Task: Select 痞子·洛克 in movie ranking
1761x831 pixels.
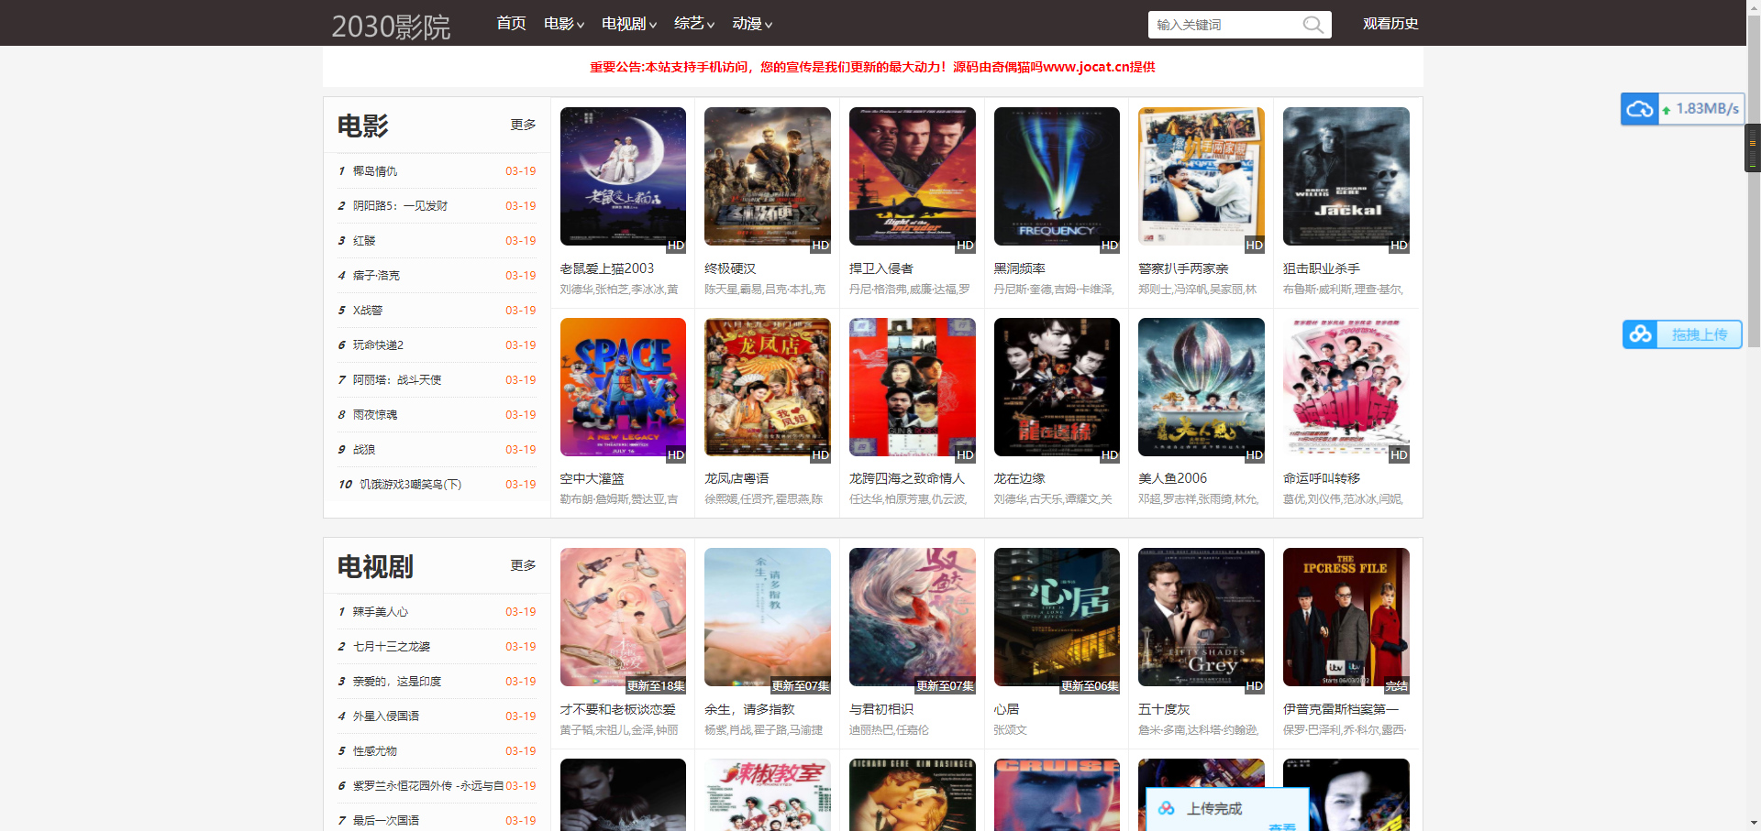Action: click(x=376, y=276)
